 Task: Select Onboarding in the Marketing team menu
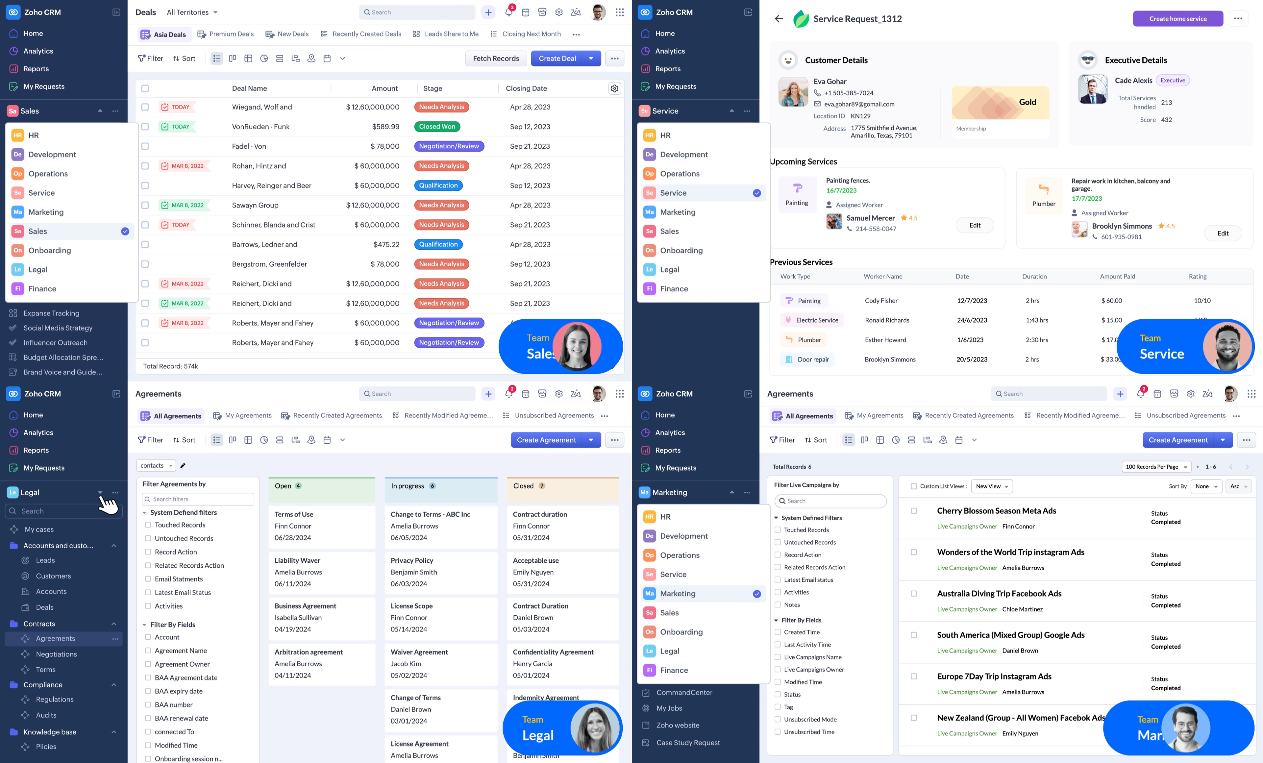[681, 632]
